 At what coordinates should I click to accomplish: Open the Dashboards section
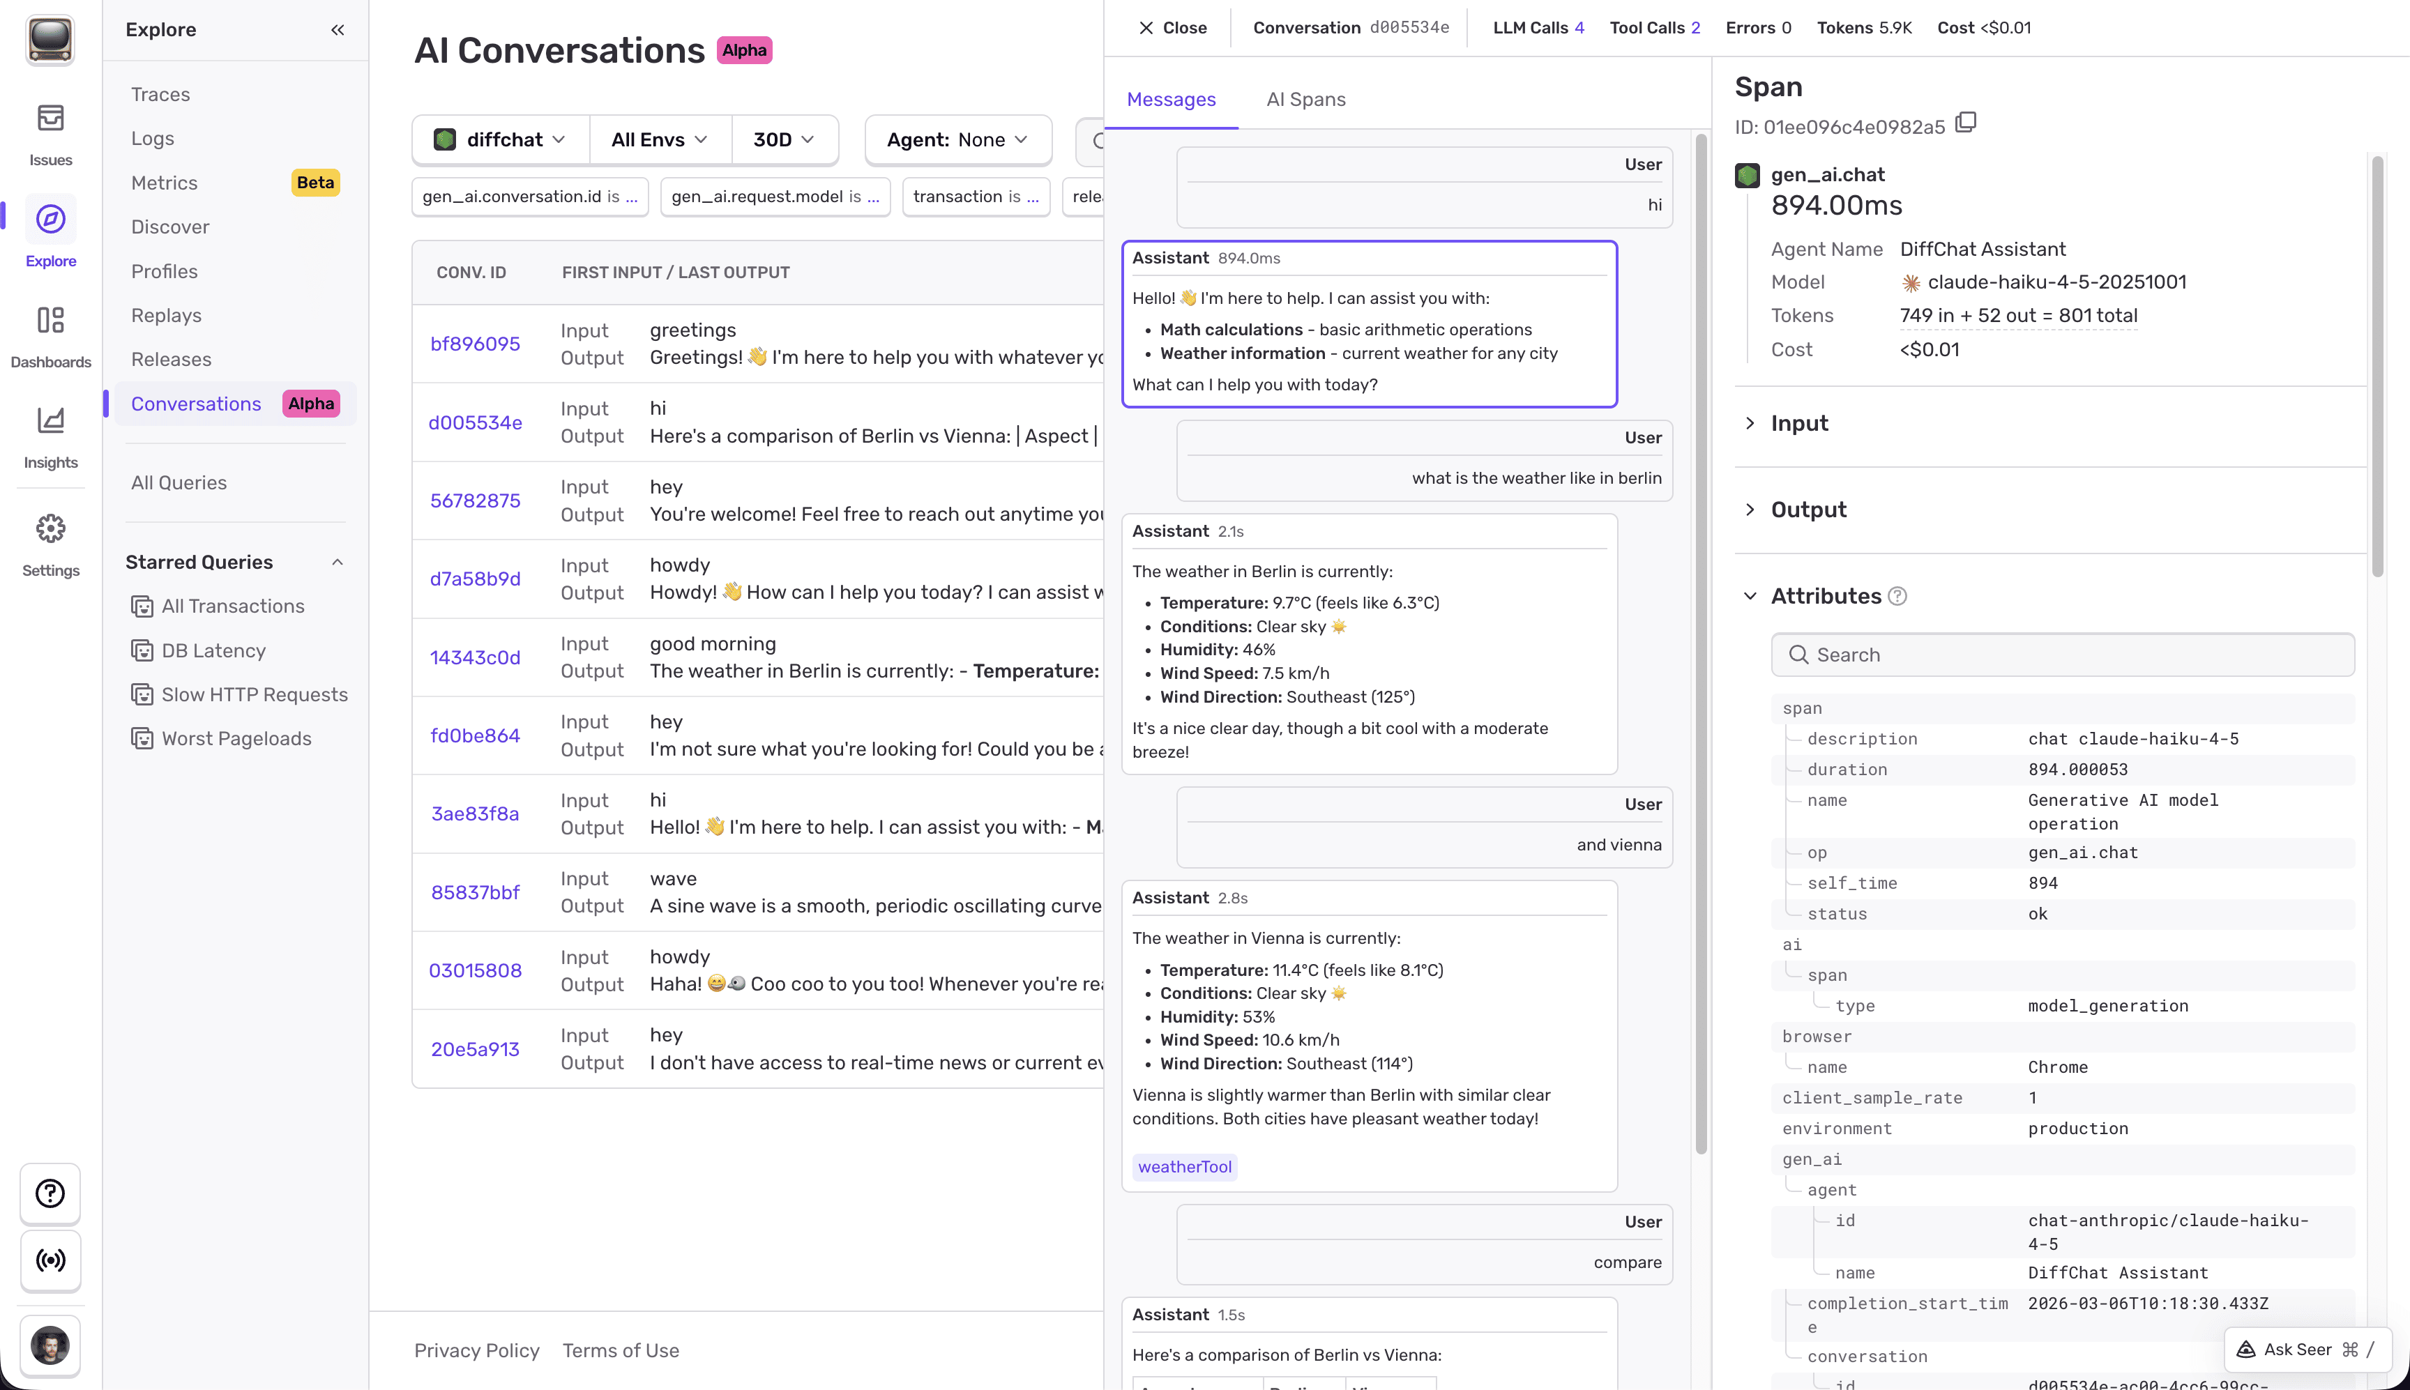coord(51,337)
